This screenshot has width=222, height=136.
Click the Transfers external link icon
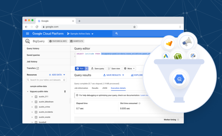coord(38,68)
